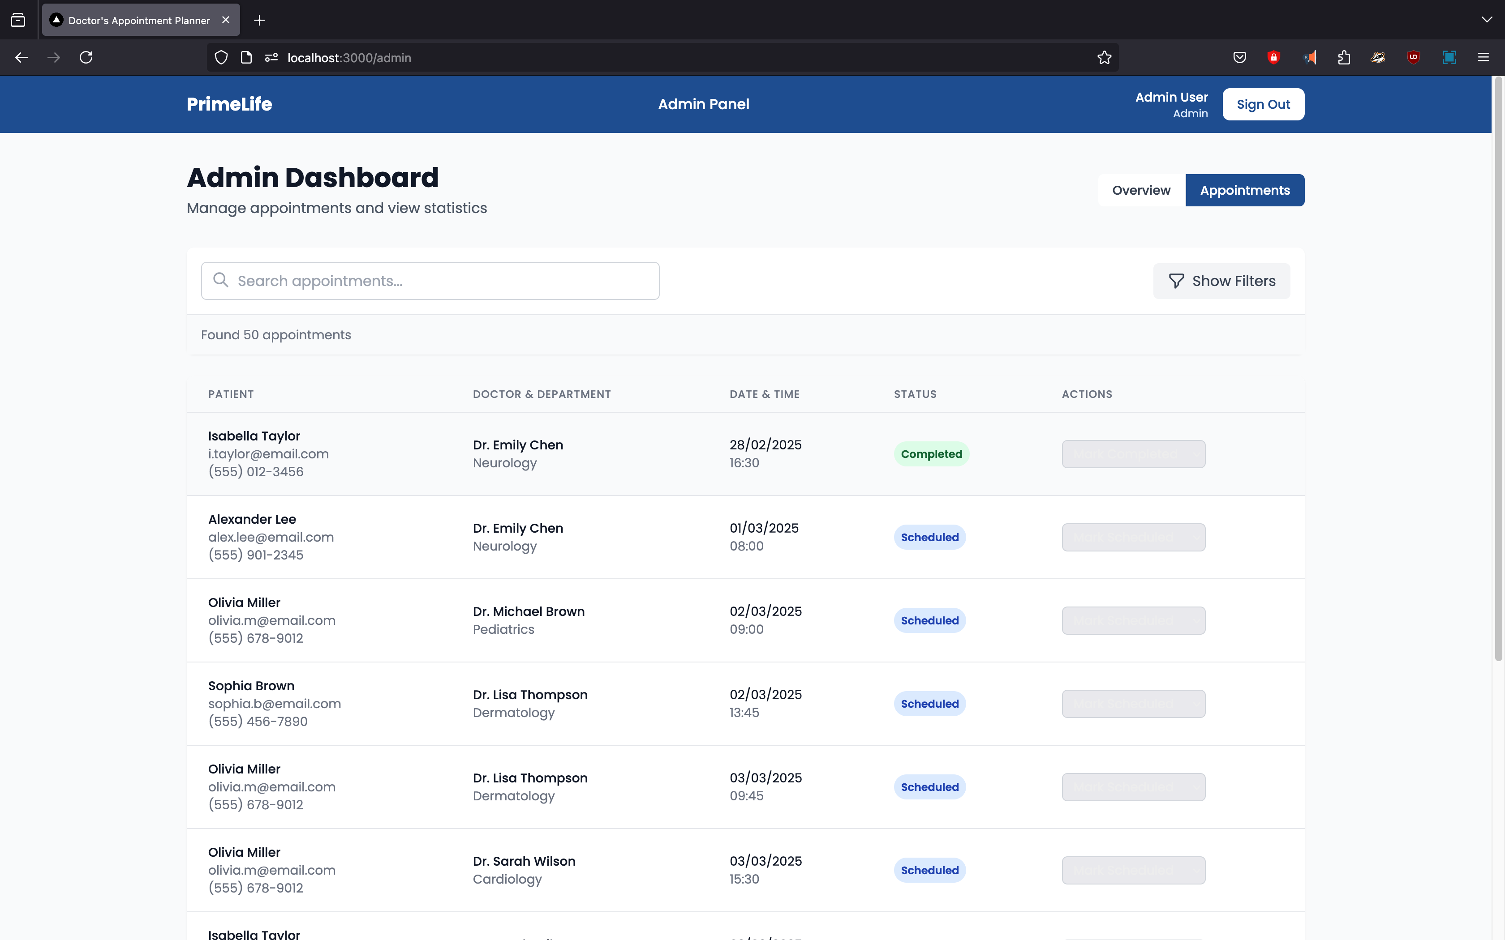
Task: Open status dropdown for Sophia Brown
Action: (x=1133, y=704)
